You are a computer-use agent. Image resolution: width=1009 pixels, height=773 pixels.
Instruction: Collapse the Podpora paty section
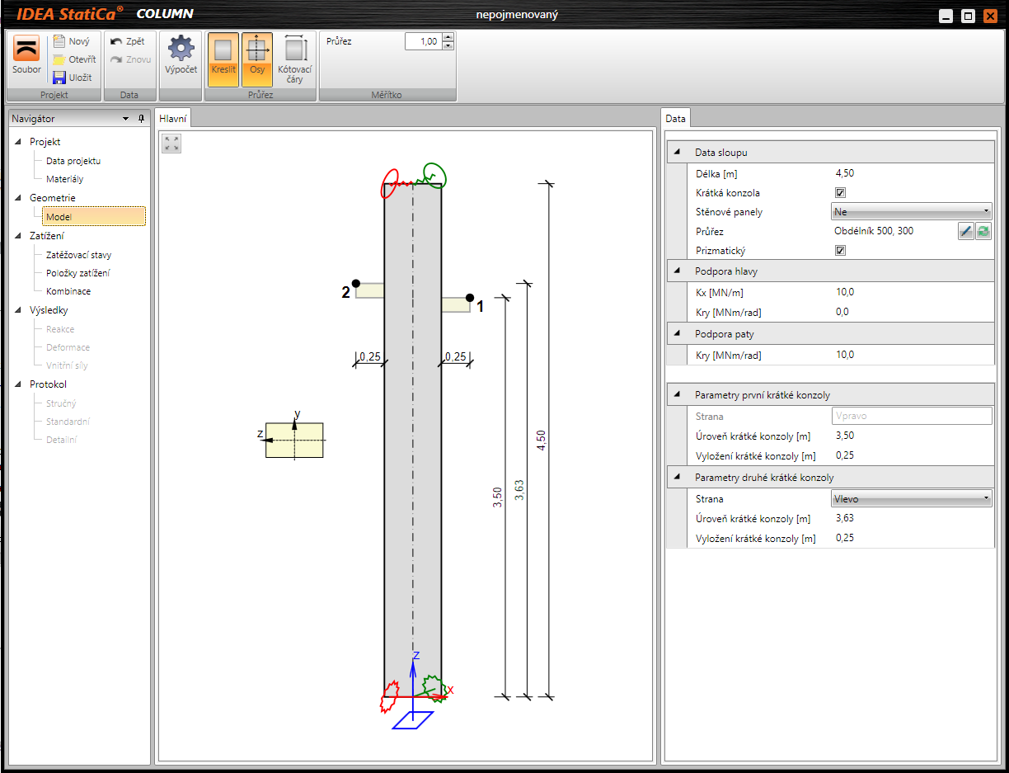pos(678,334)
